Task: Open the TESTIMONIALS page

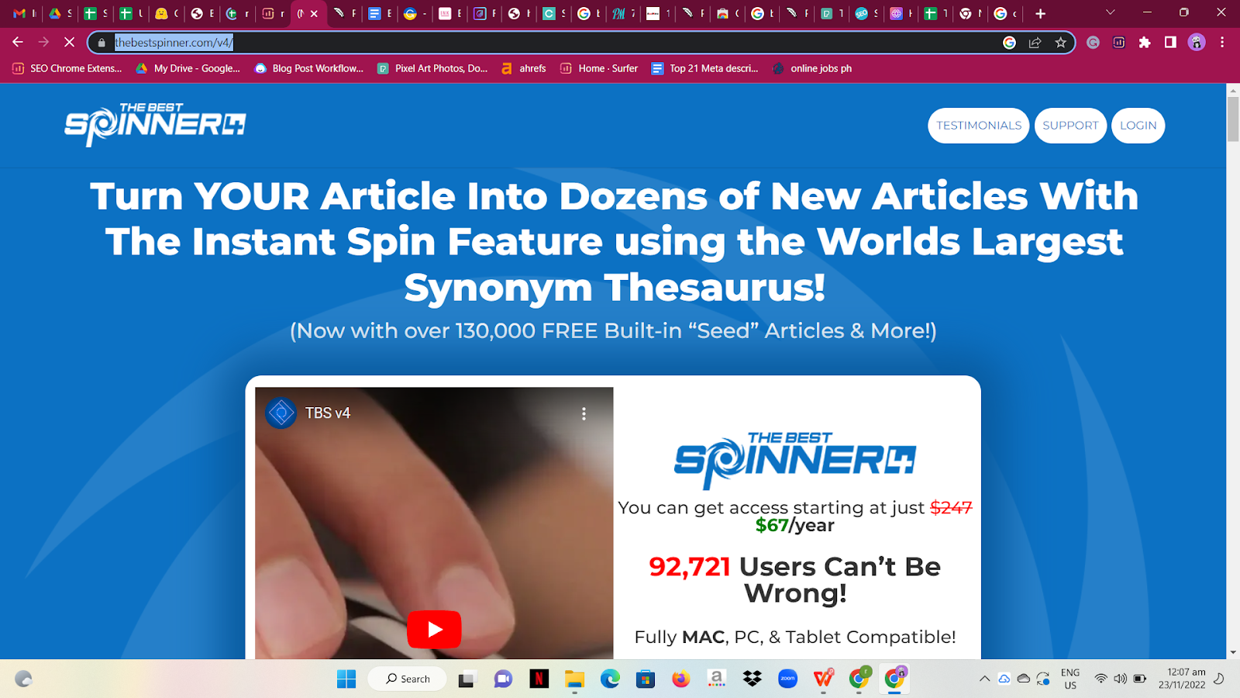Action: point(979,126)
